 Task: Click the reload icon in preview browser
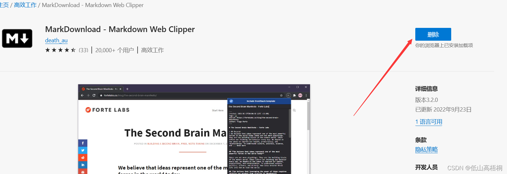pyautogui.click(x=94, y=95)
